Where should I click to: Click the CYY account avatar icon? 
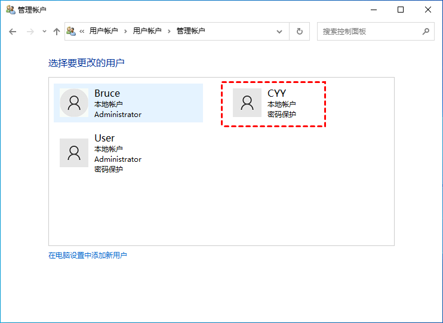click(x=247, y=103)
